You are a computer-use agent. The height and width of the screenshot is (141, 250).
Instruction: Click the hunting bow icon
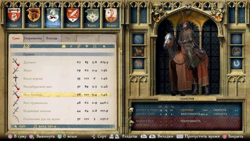(x=16, y=119)
